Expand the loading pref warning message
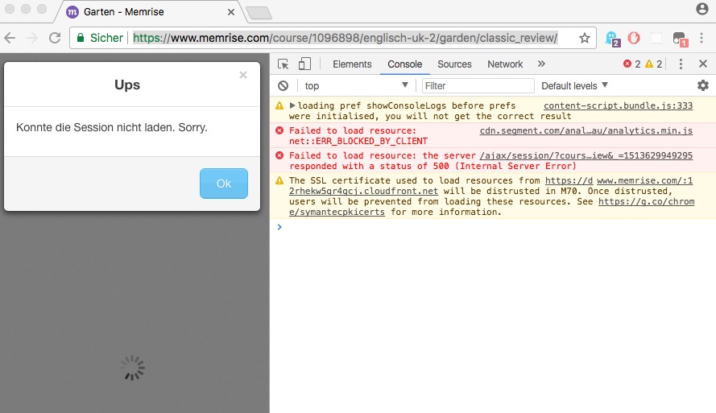 292,106
